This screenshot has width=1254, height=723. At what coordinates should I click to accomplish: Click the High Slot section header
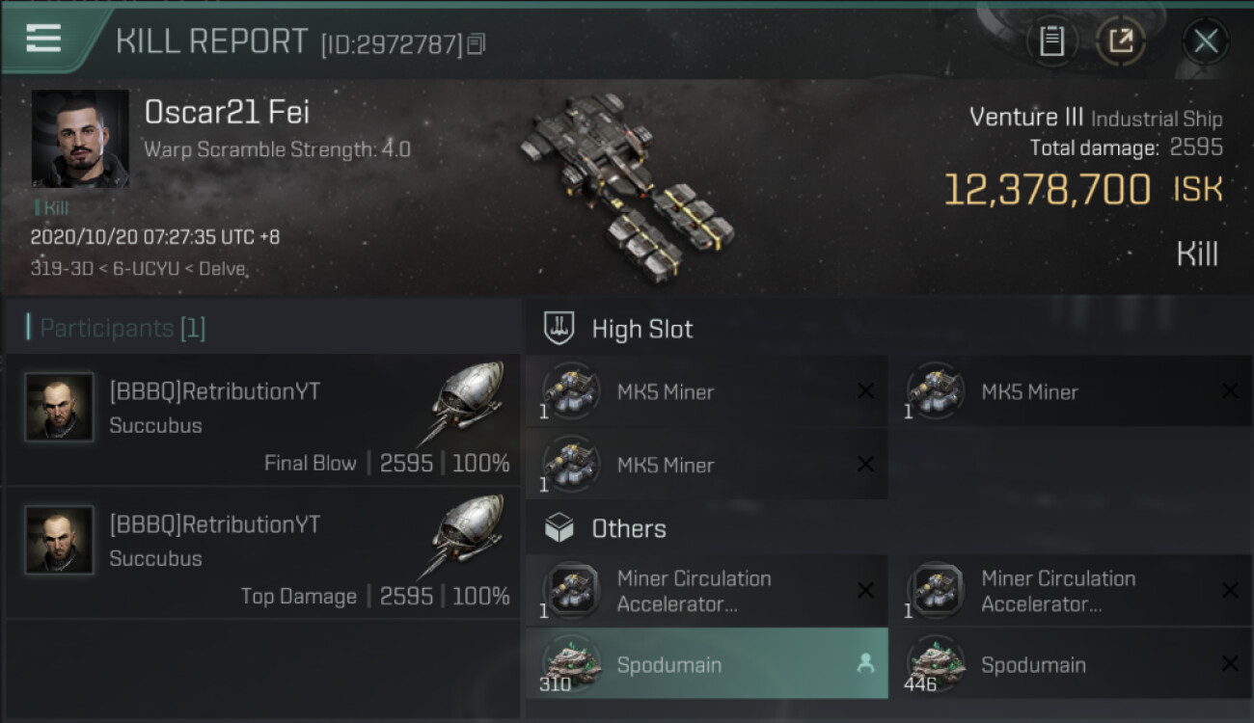tap(641, 330)
